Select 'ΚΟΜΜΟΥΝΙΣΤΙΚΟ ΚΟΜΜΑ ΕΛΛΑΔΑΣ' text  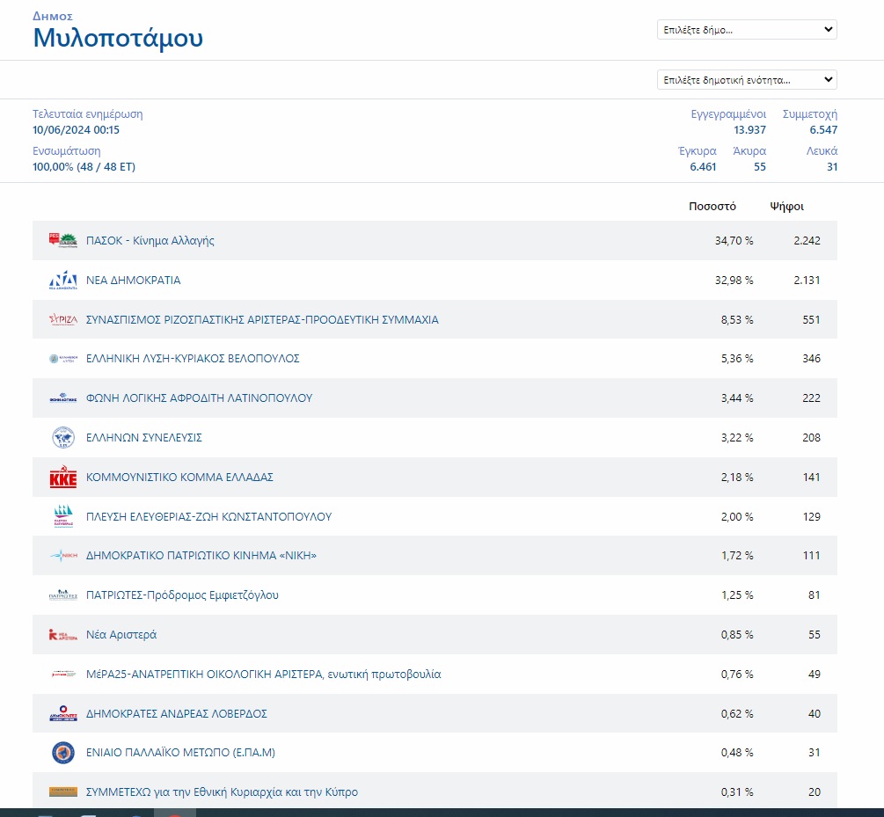point(179,477)
